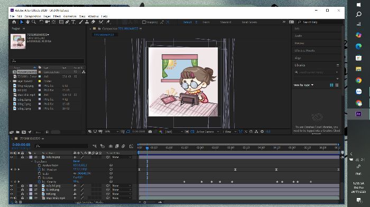Viewport: 370px width, 207px height.
Task: Unlock layer 15 with its lock icon
Action: pyautogui.click(x=22, y=157)
